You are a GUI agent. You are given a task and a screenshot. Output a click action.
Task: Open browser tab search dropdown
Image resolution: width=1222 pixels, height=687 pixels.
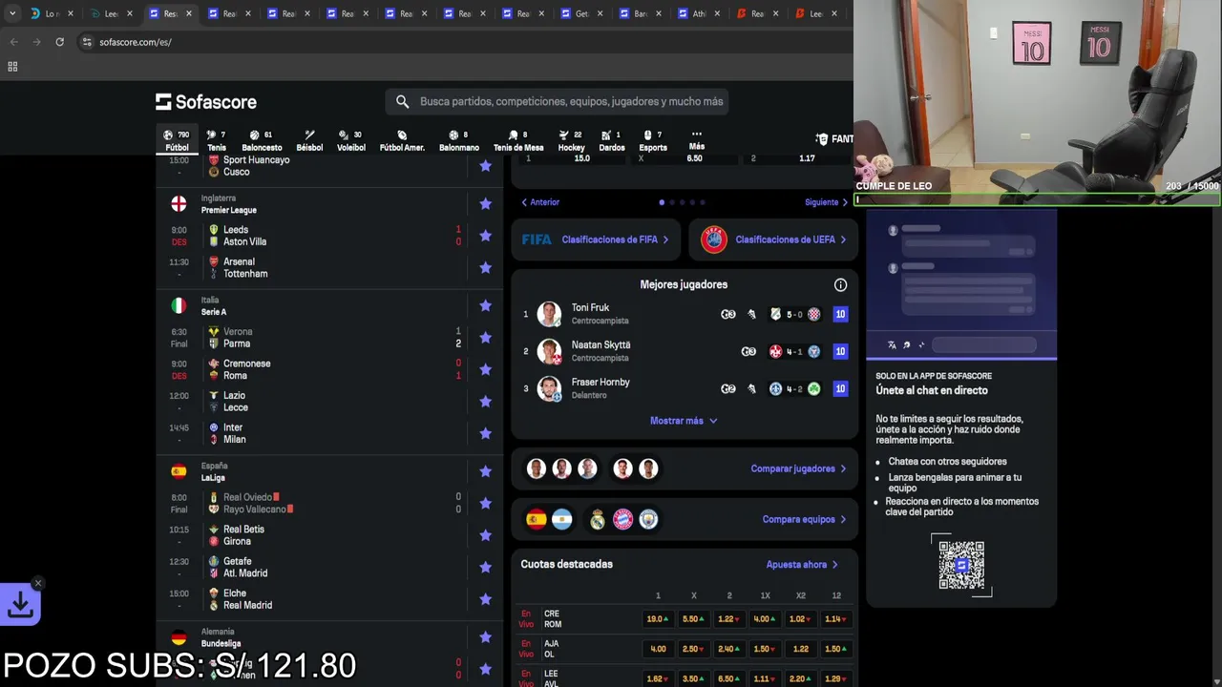pyautogui.click(x=11, y=13)
